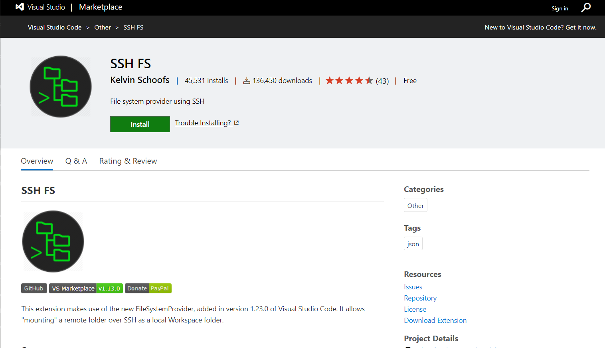Click the external link icon after Trouble Installing
605x348 pixels.
click(x=236, y=123)
